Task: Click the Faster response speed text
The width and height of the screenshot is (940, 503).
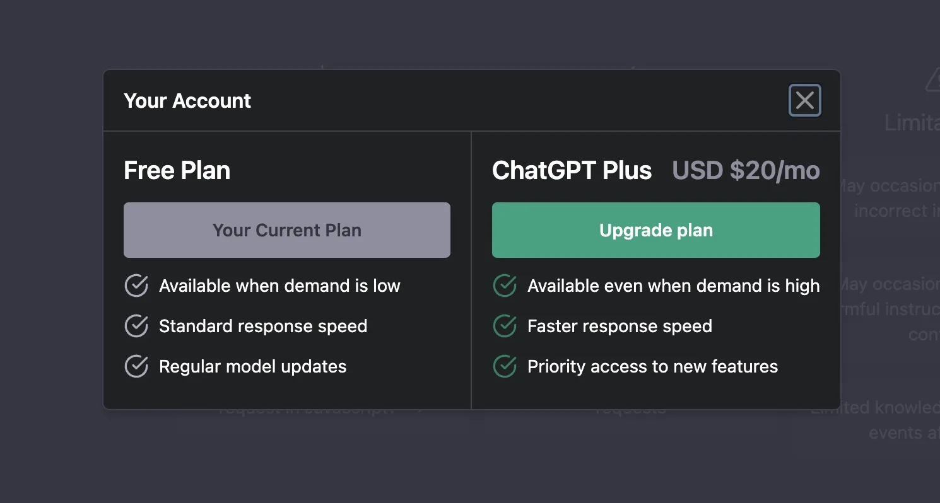Action: (620, 326)
